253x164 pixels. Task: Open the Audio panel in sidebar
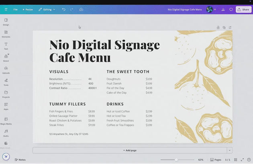6,132
